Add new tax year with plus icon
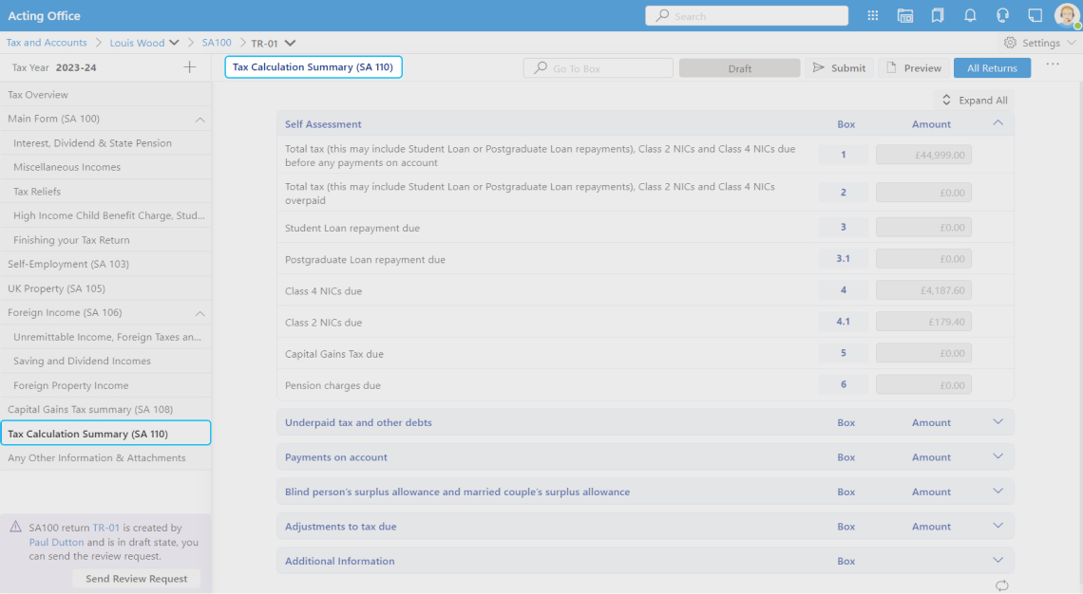Viewport: 1083px width, 594px height. [x=189, y=67]
